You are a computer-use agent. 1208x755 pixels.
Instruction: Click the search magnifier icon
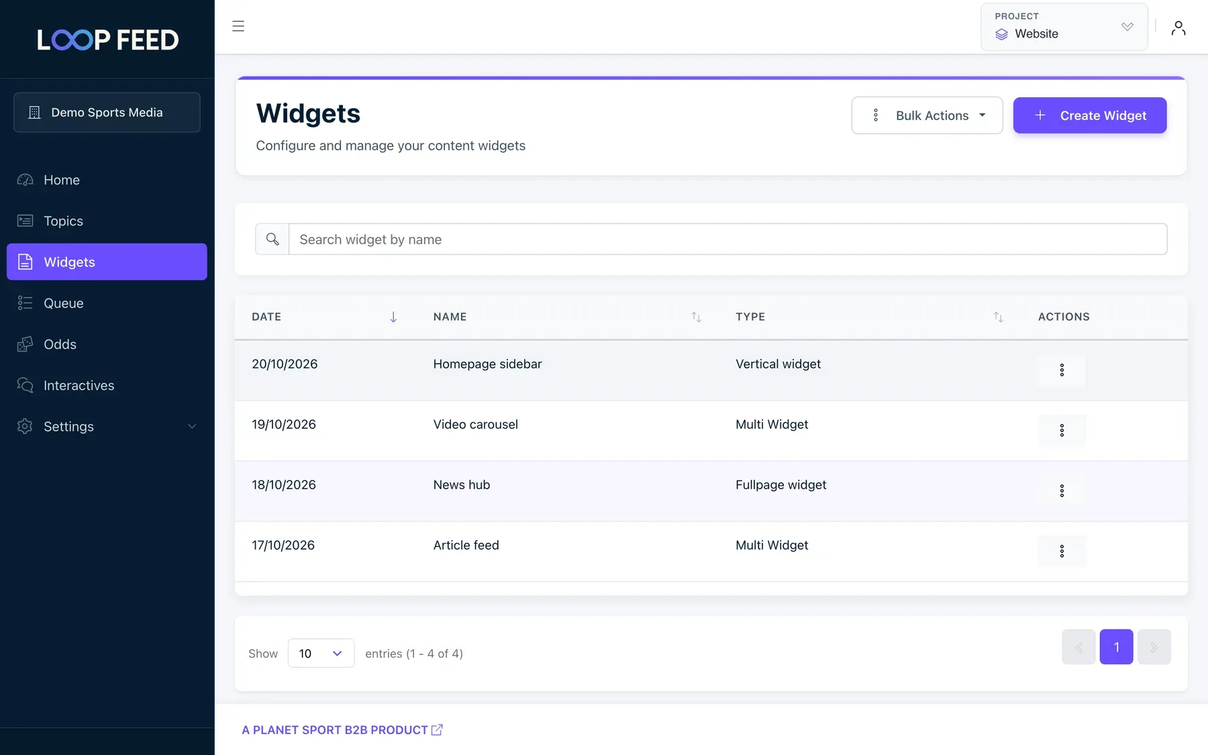click(272, 239)
